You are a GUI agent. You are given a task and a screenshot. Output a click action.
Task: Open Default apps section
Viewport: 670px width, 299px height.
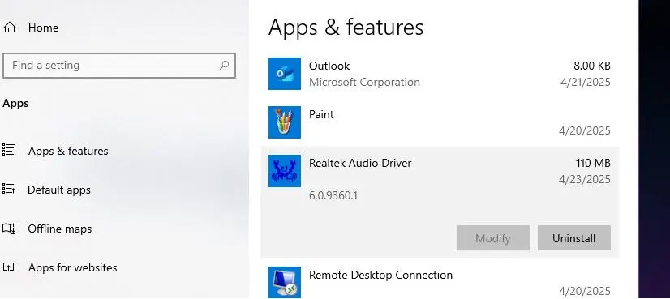click(x=59, y=190)
